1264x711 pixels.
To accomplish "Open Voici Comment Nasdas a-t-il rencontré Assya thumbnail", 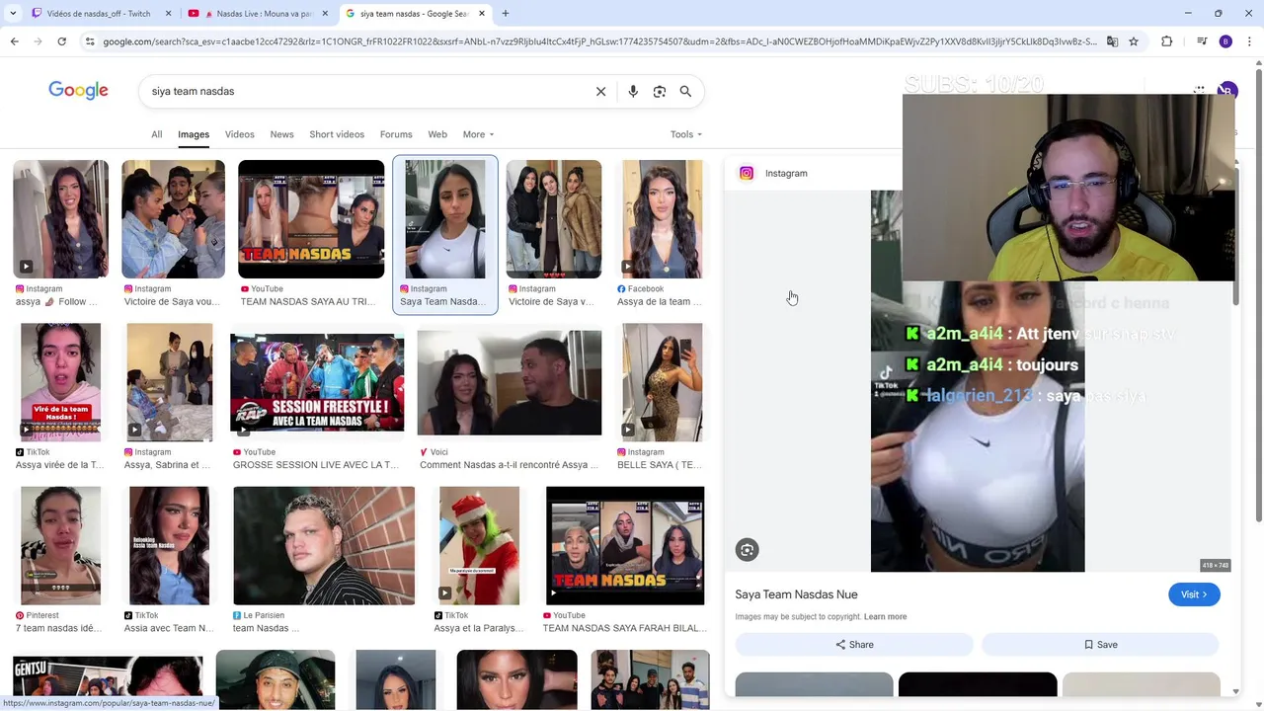I will pos(509,382).
